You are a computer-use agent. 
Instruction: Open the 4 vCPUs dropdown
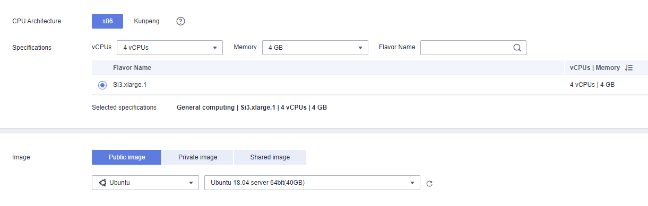[x=169, y=47]
